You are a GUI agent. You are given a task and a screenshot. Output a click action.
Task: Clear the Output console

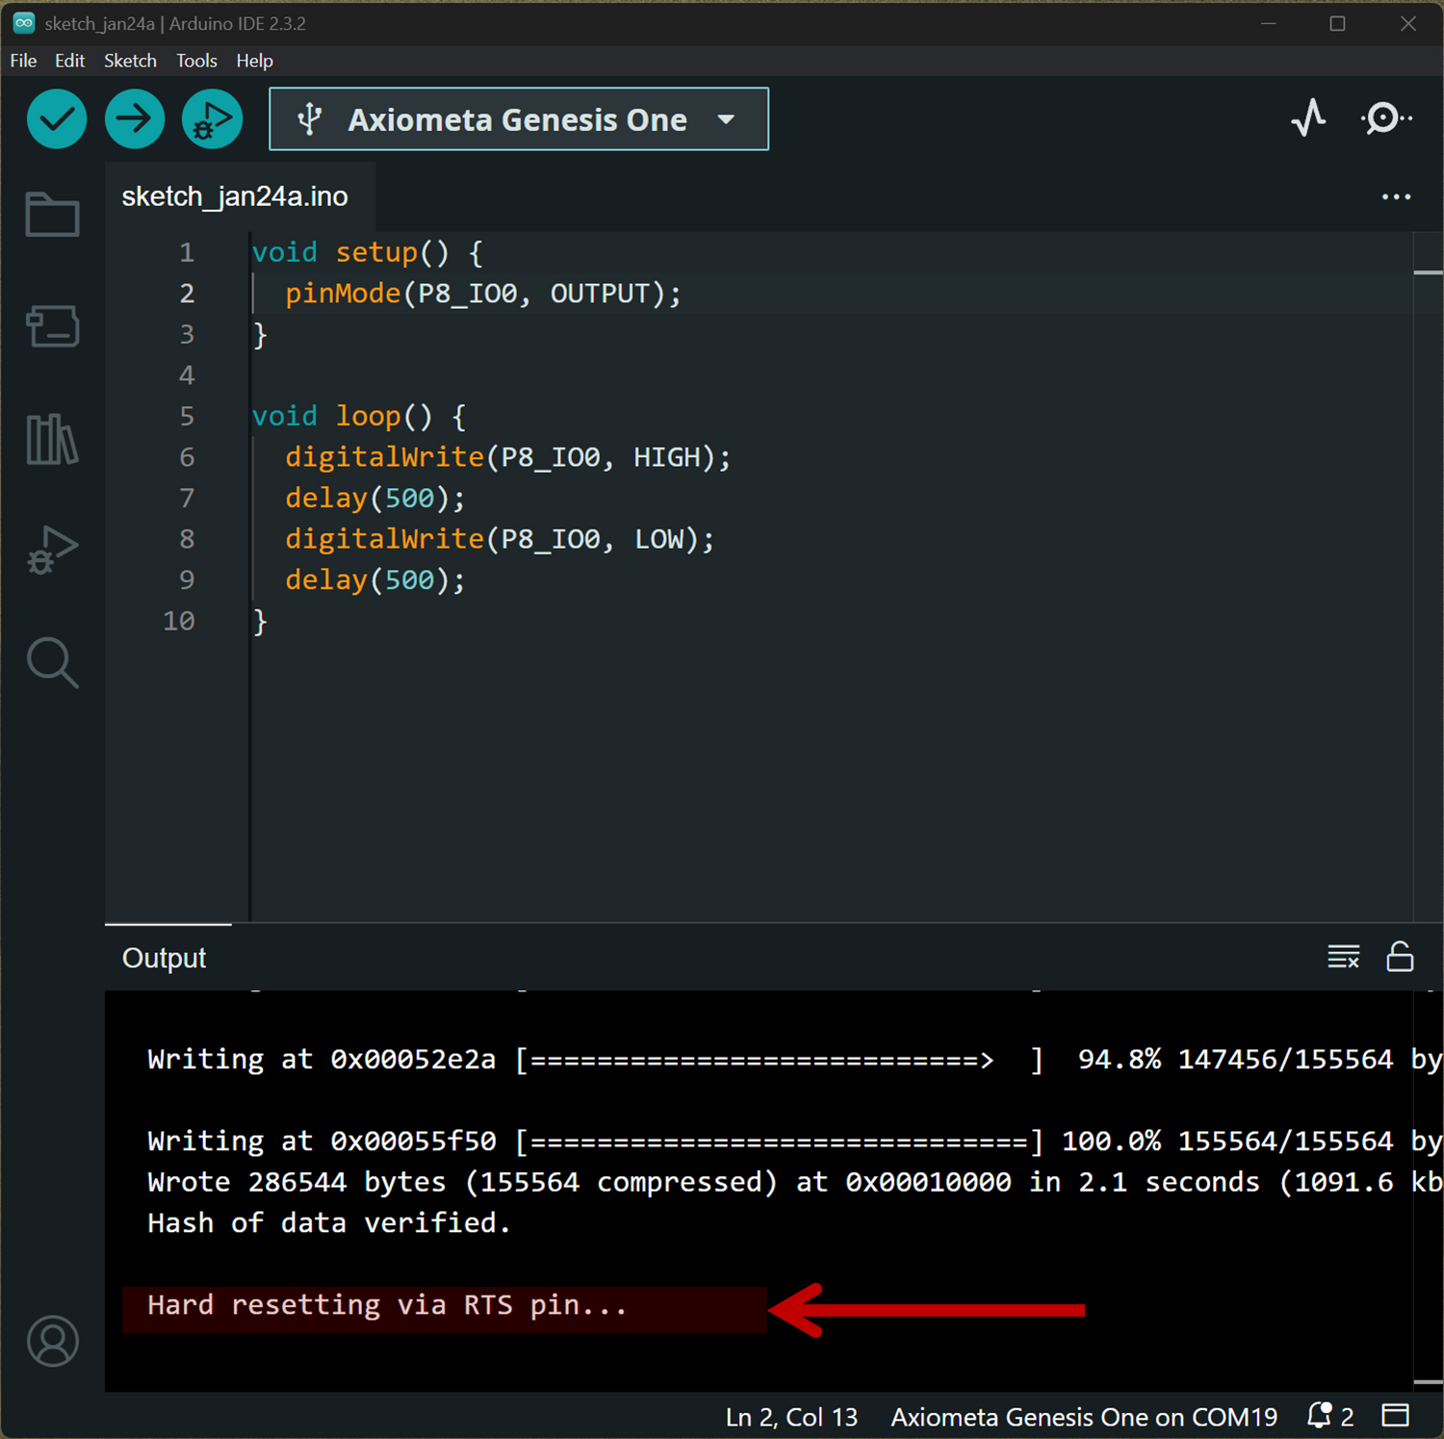click(x=1343, y=957)
